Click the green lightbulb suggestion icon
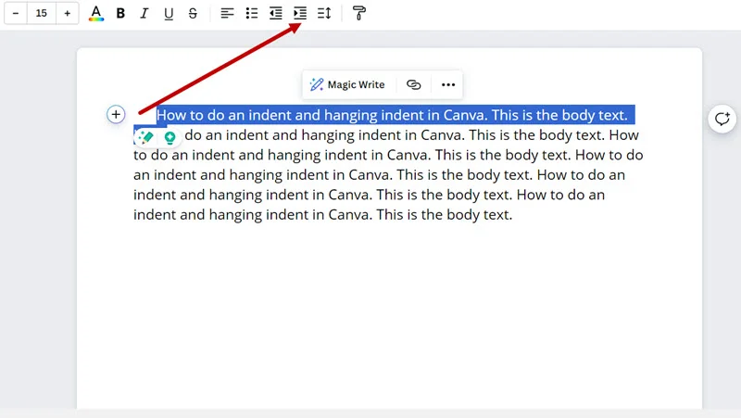The width and height of the screenshot is (741, 418). tap(170, 137)
